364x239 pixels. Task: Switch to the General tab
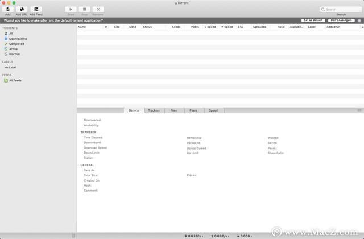[134, 110]
